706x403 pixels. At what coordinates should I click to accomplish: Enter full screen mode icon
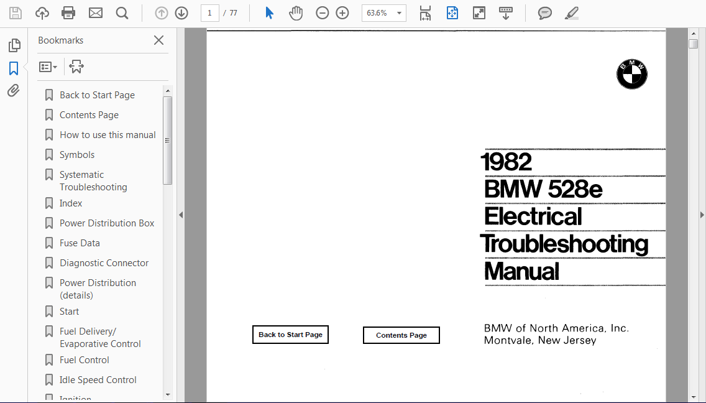[x=479, y=13]
